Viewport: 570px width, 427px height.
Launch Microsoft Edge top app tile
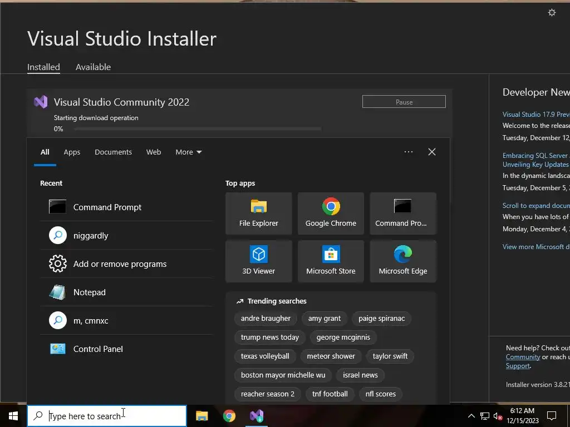[x=403, y=261]
